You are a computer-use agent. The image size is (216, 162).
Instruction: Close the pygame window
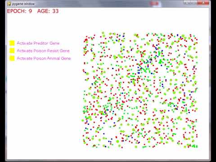[203, 3]
